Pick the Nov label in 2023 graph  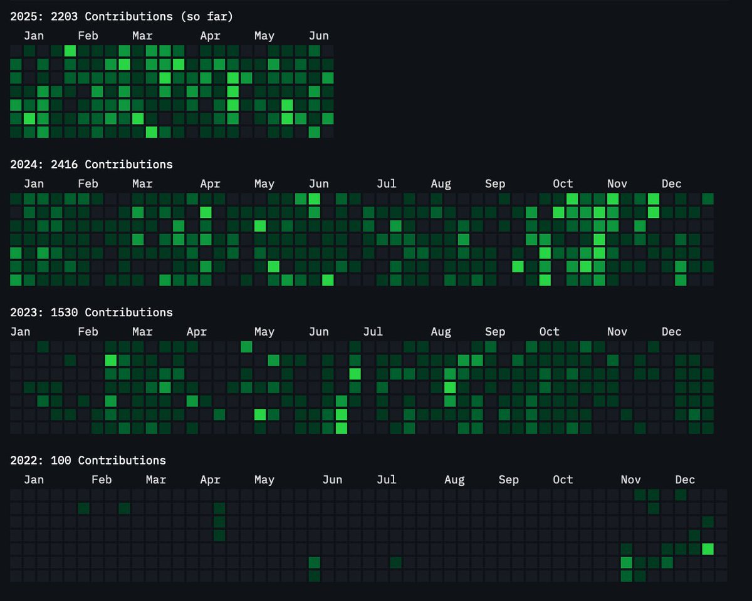tap(617, 331)
